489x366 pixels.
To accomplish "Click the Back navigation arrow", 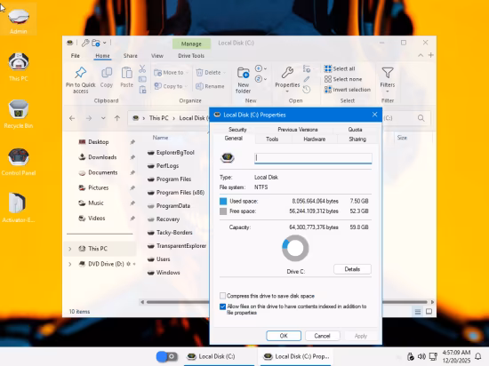I will [x=72, y=118].
